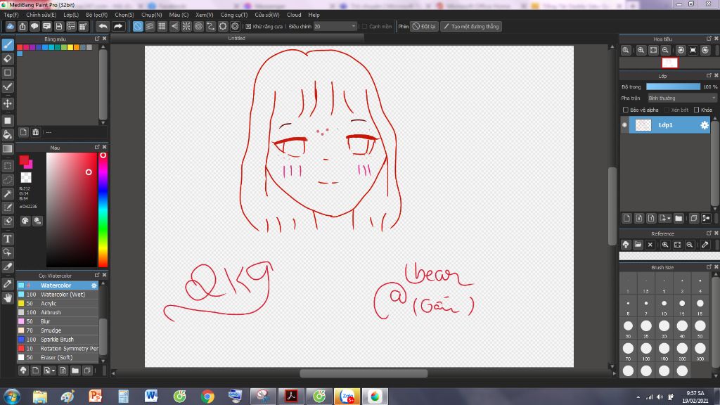
Task: Create a new layer in the Lớp panel
Action: 626,218
